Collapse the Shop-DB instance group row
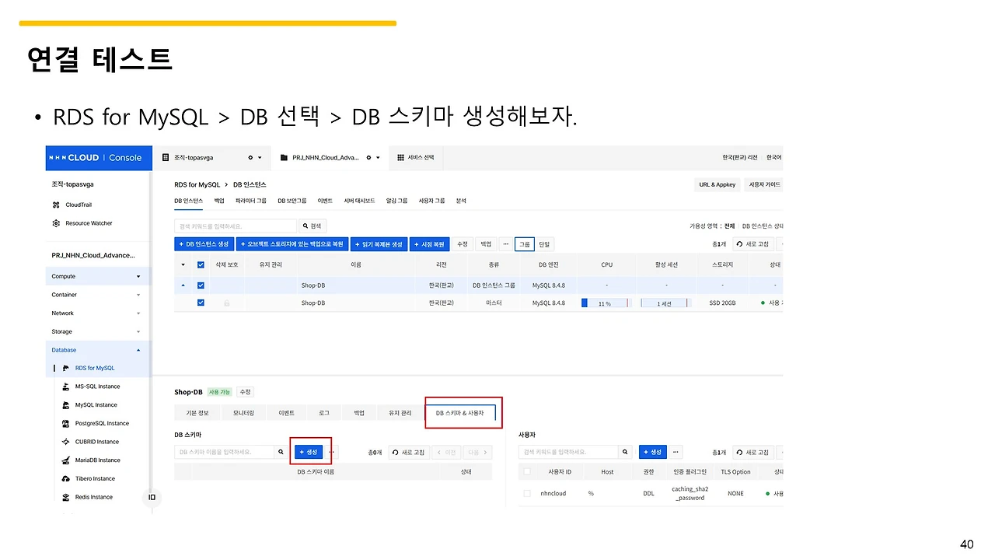The image size is (995, 560). (183, 285)
